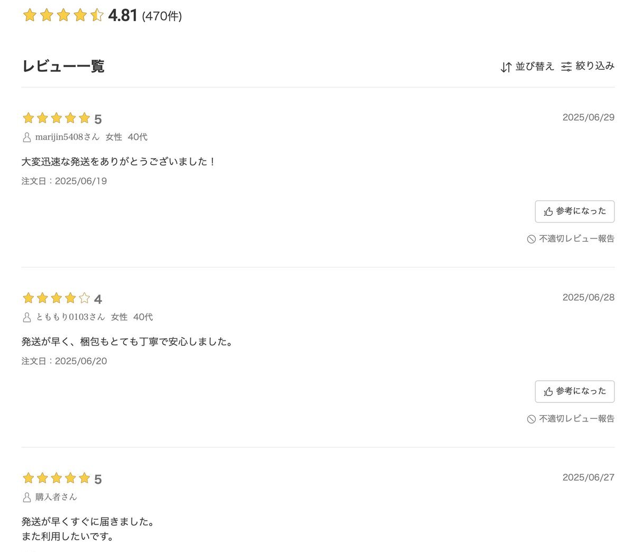The image size is (634, 552).
Task: Open the 絞り込み filter options
Action: click(588, 66)
